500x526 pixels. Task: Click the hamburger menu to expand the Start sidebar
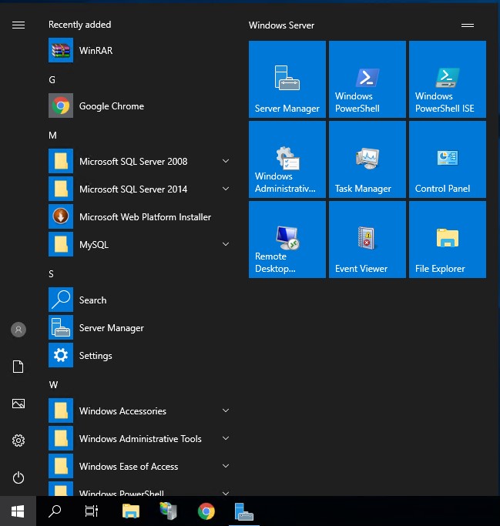tap(18, 25)
